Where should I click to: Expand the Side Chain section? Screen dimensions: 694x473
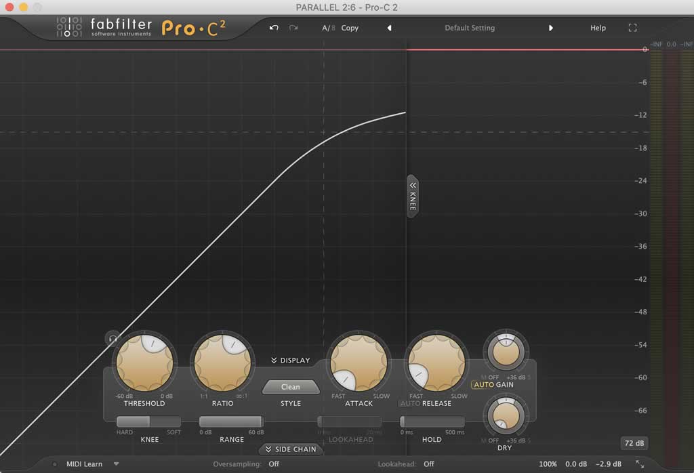click(x=290, y=449)
